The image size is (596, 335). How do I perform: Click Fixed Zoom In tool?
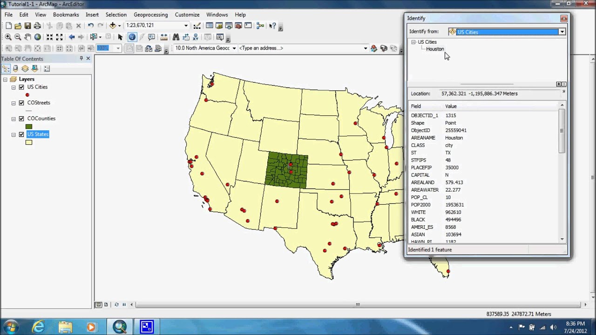[50, 37]
